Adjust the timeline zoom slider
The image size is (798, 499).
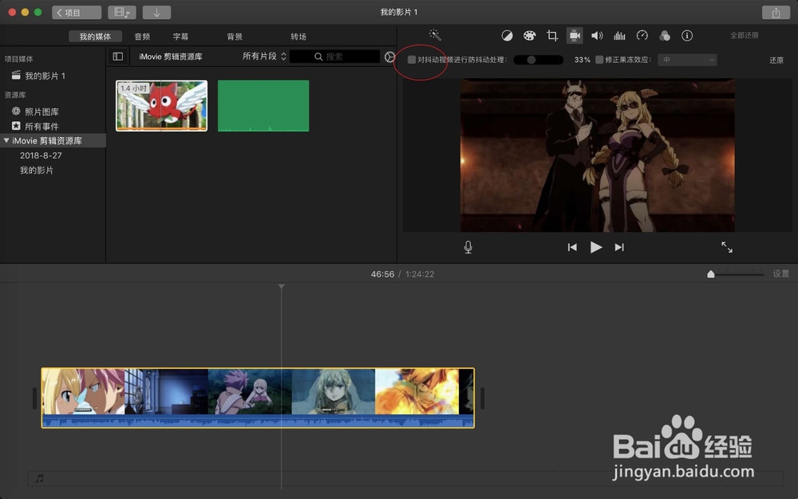(x=736, y=274)
